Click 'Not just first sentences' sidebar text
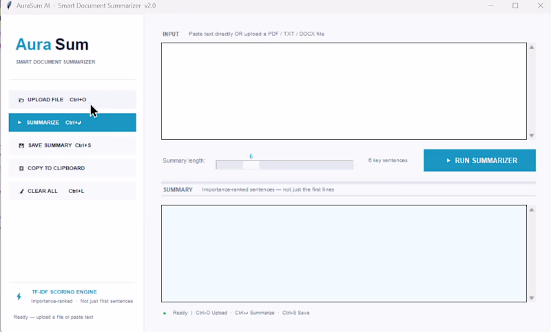 [107, 301]
